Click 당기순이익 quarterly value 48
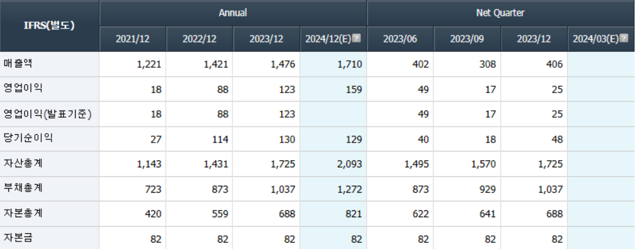The image size is (635, 249). [x=558, y=139]
